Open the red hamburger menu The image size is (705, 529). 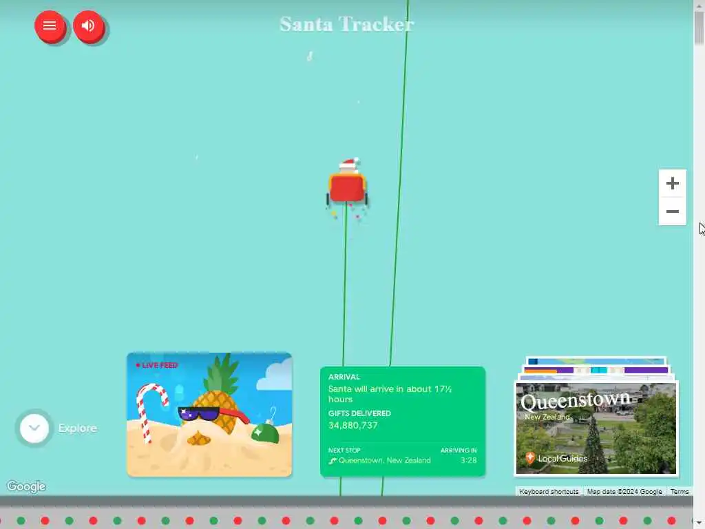[50, 25]
